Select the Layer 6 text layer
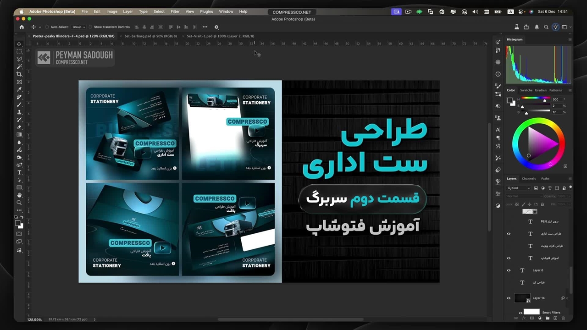587x330 pixels. pos(538,270)
